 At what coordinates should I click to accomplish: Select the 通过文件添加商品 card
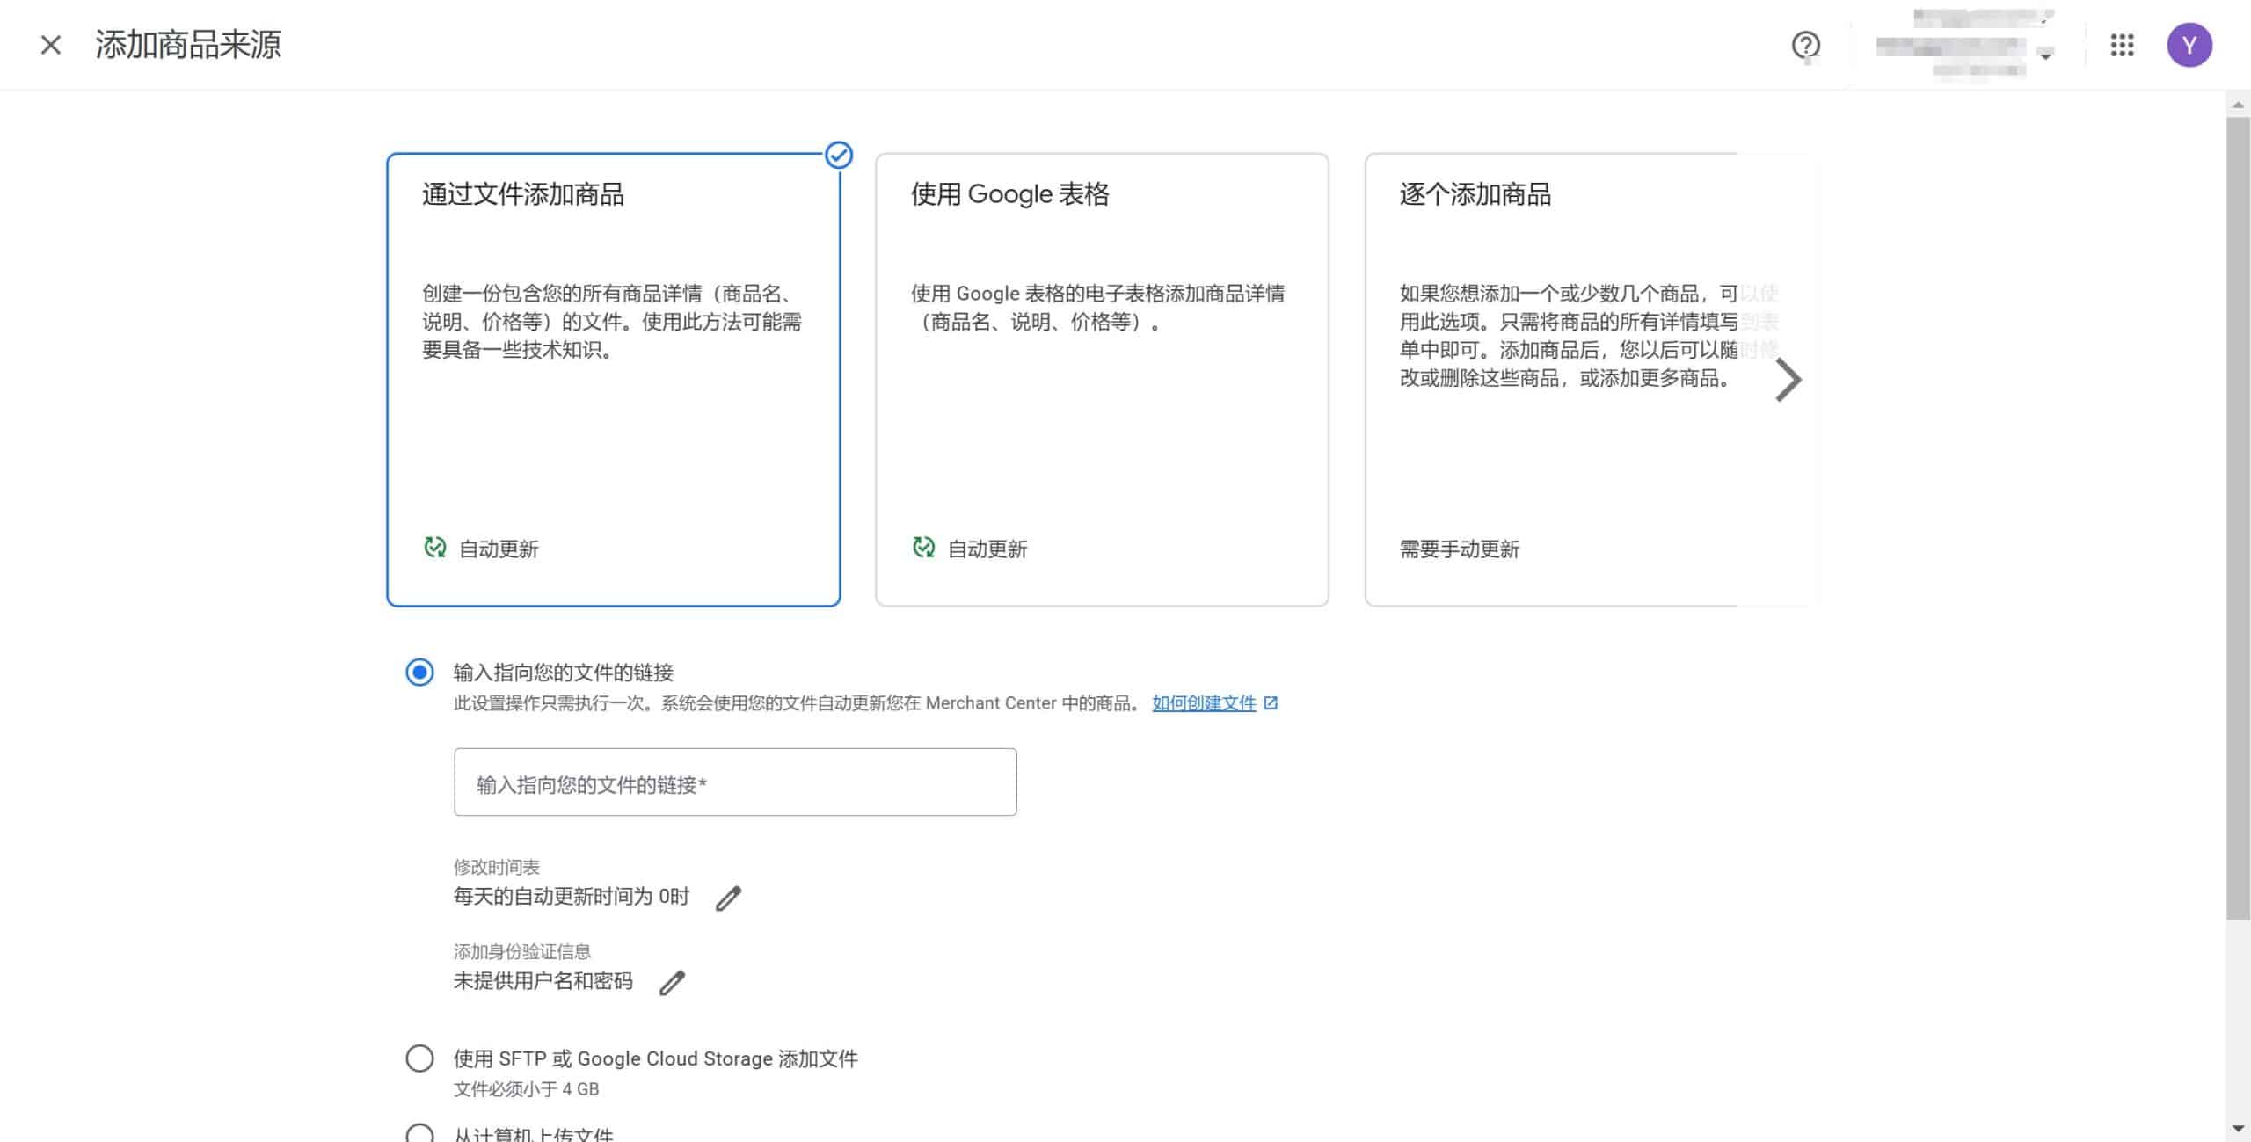pyautogui.click(x=614, y=380)
